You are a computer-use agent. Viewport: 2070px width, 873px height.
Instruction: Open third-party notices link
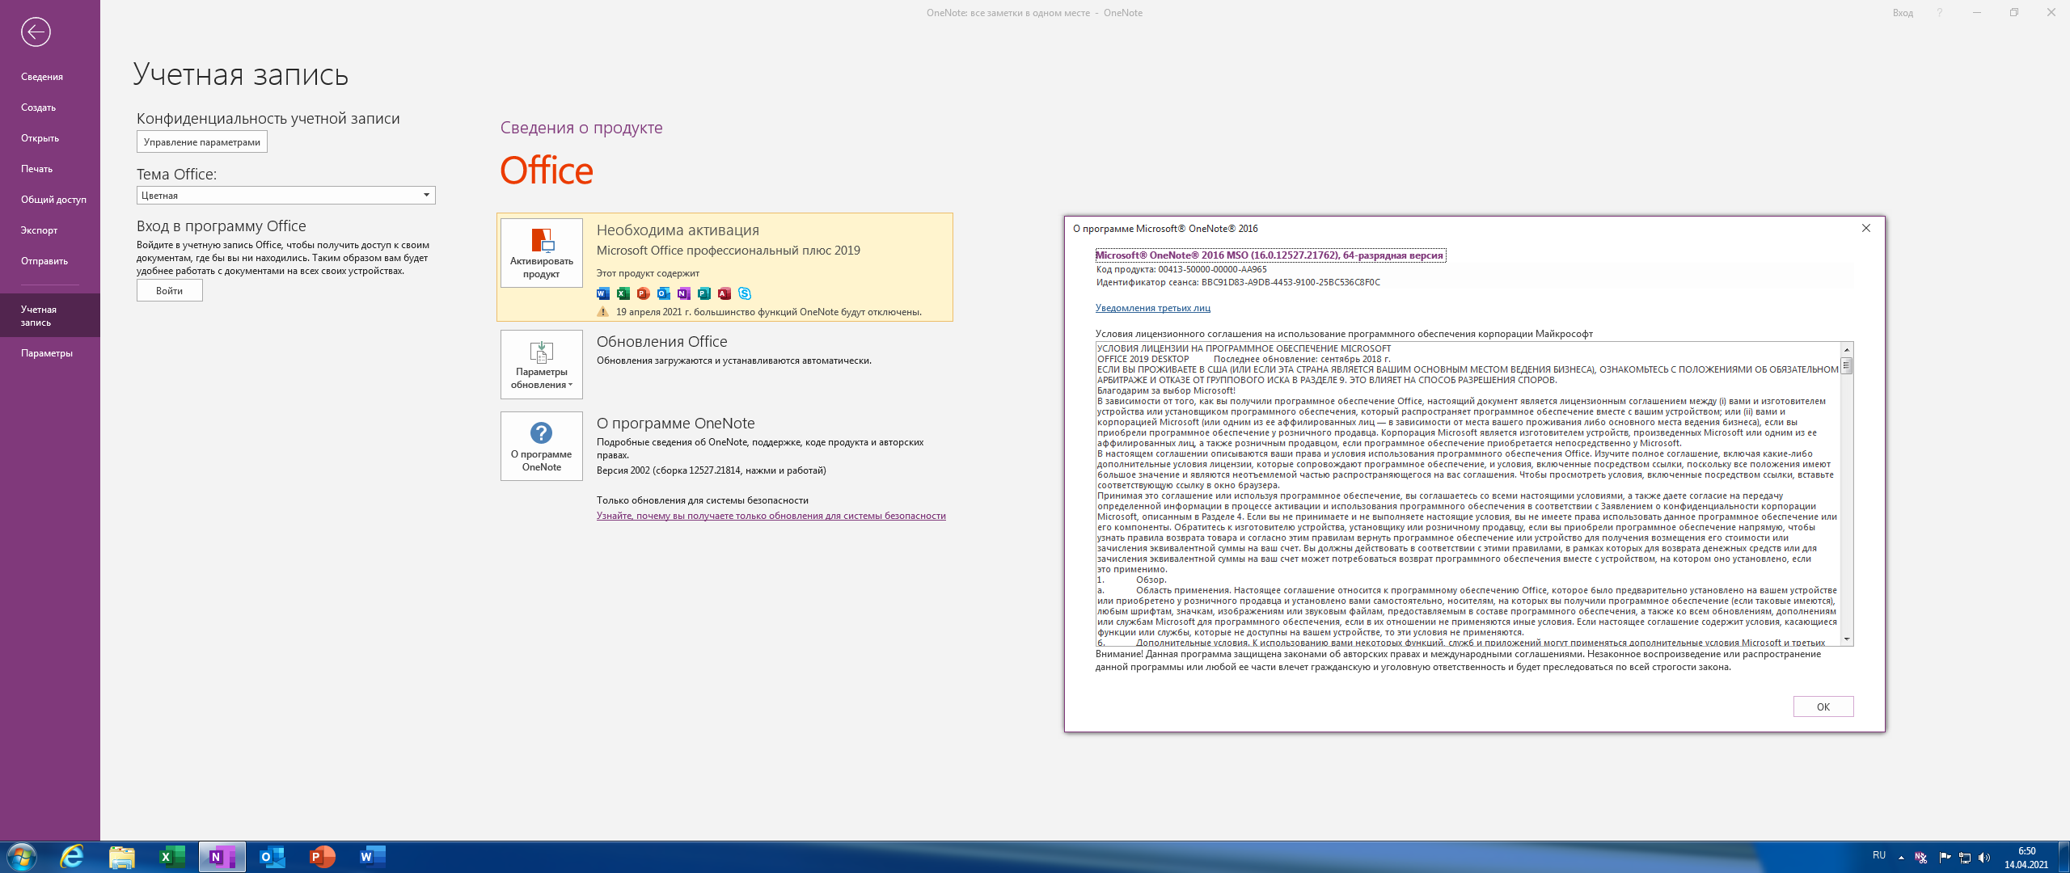1152,308
